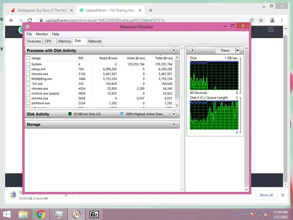This screenshot has width=293, height=220.
Task: Collapse Processes with Disk Activity section
Action: 174,50
